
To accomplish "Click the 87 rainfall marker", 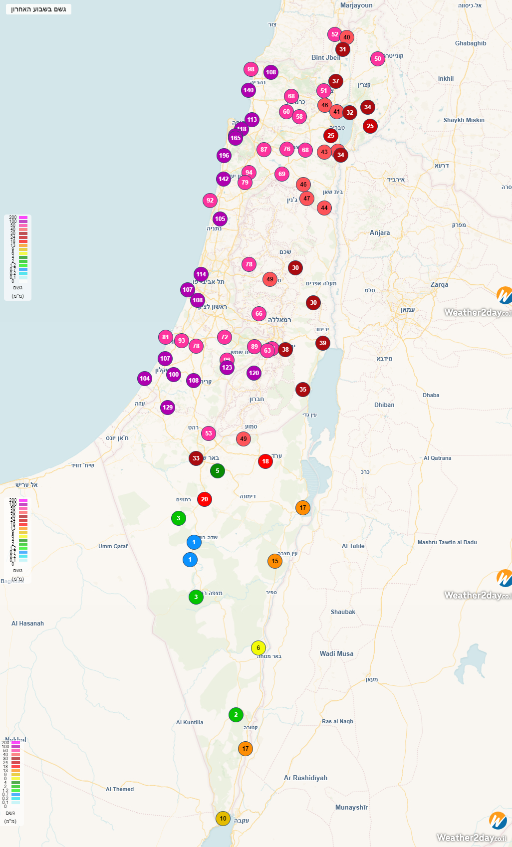I will point(264,150).
